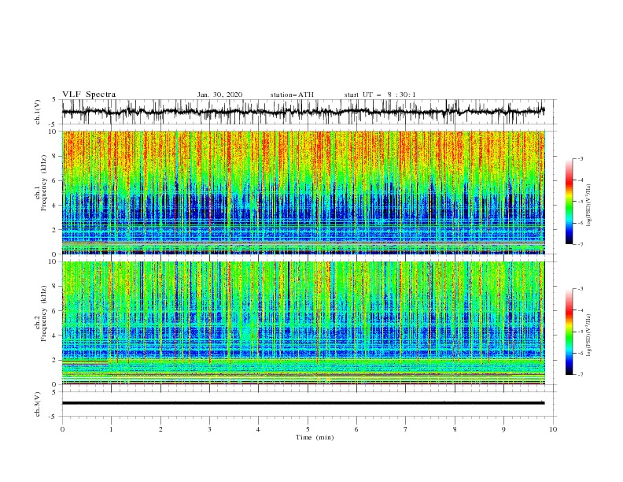The height and width of the screenshot is (482, 623).
Task: Click the "-3" tick on ch.1 color bar
Action: 581,158
